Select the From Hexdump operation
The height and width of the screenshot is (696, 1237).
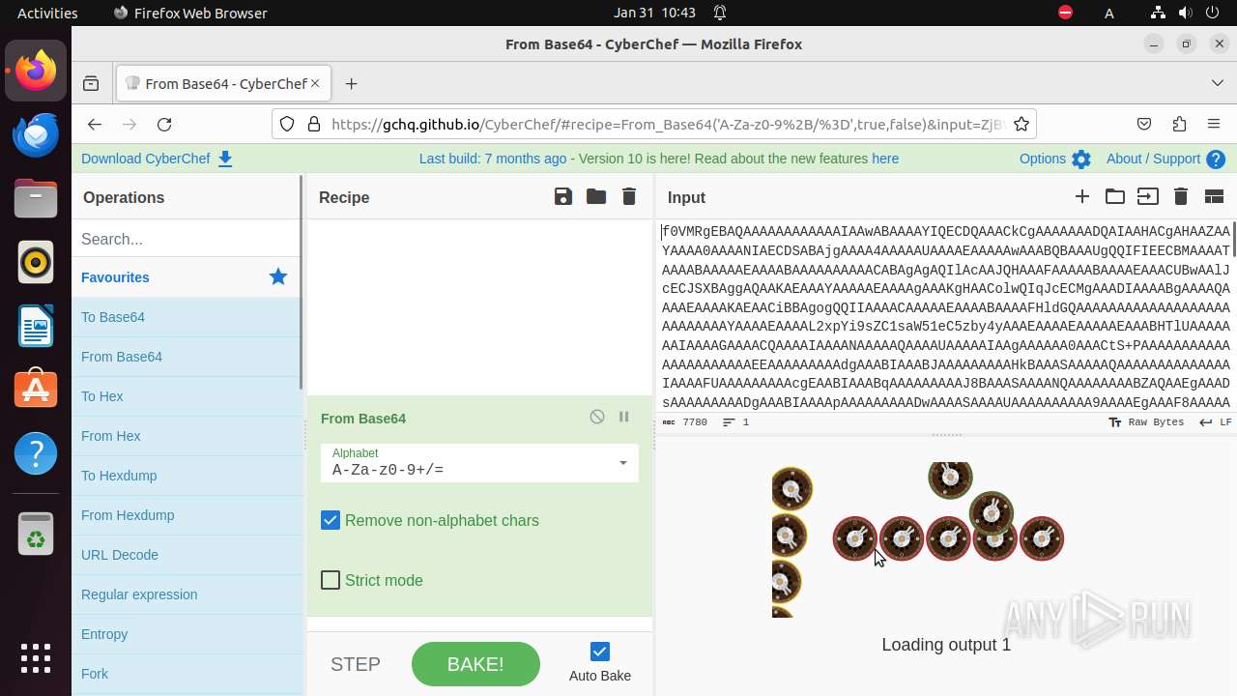click(x=187, y=515)
